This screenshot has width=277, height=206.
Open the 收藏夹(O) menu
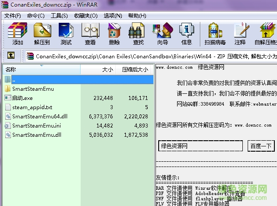point(86,16)
